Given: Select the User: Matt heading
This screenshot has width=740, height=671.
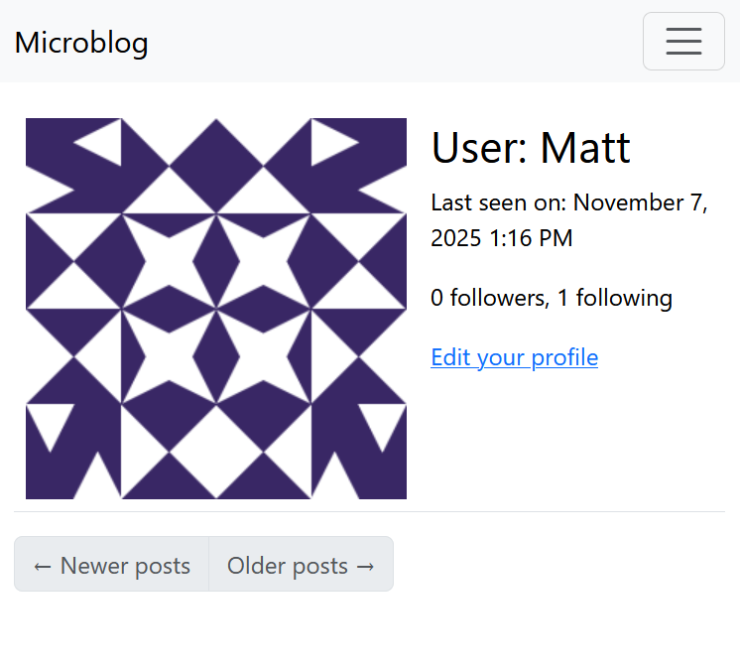Looking at the screenshot, I should click(531, 149).
